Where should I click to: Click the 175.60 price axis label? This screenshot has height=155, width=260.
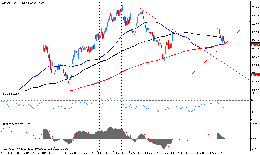[x=255, y=90]
